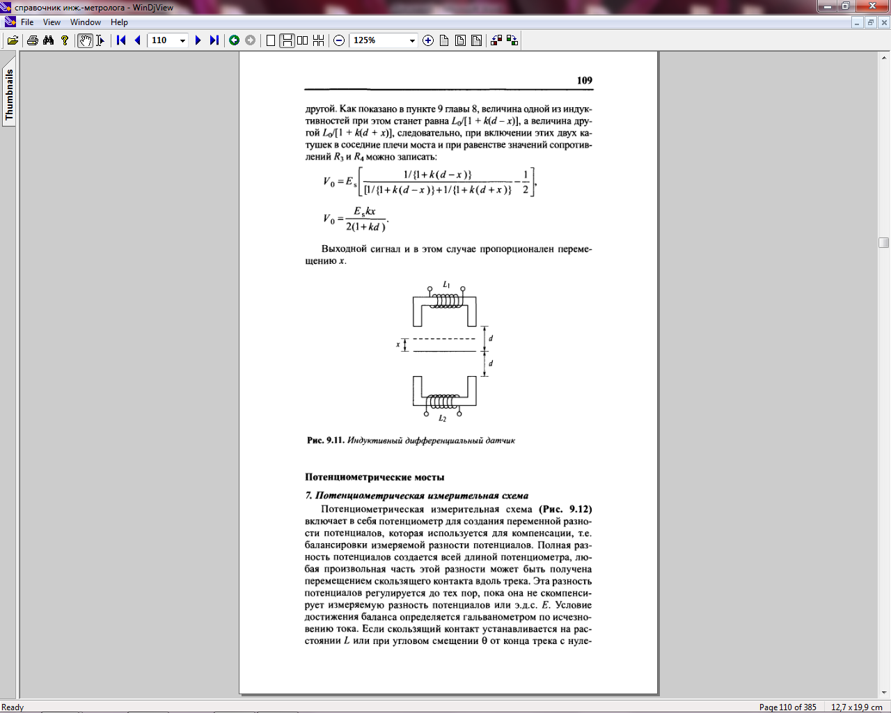Viewport: 891px width, 713px height.
Task: Click the red-flag rotate icon in toolbar
Action: (496, 40)
